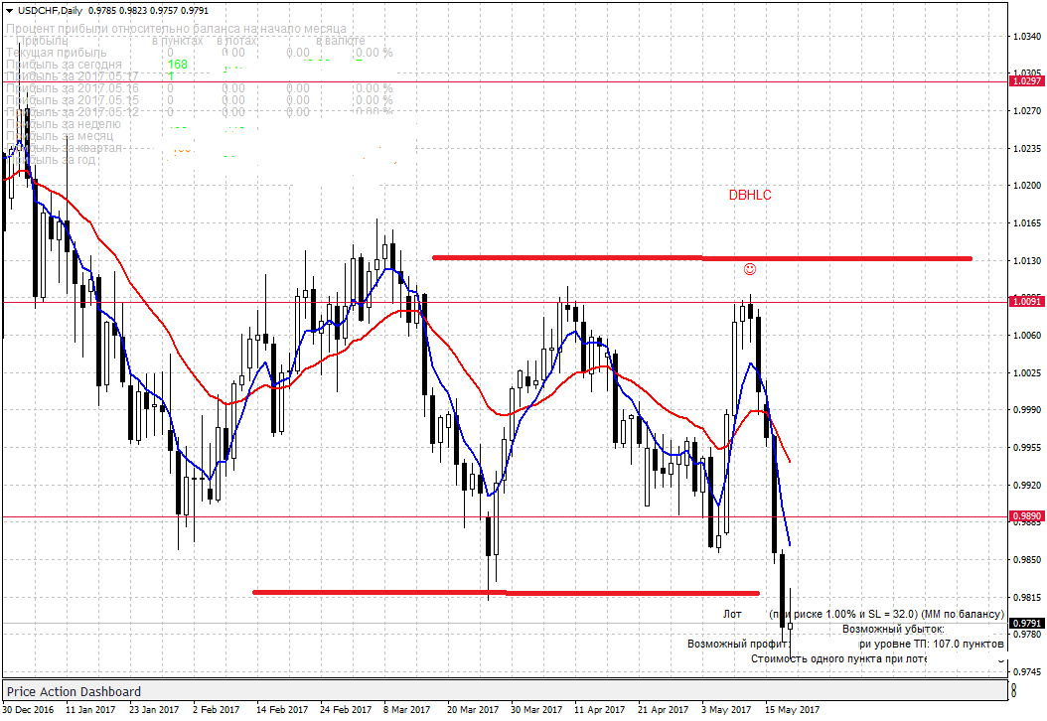1047x721 pixels.
Task: Click the 1.0130 price scale label
Action: pos(1027,260)
